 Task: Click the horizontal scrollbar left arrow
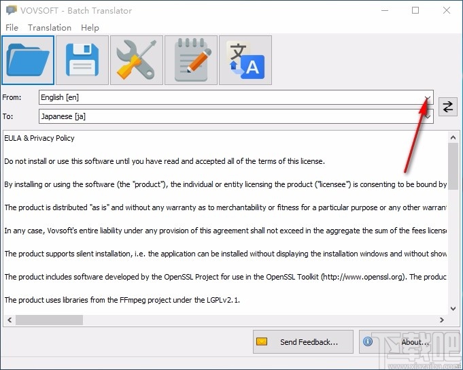[10, 320]
